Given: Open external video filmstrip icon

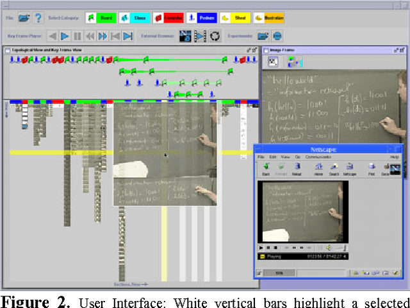Looking at the screenshot, I should (x=200, y=36).
